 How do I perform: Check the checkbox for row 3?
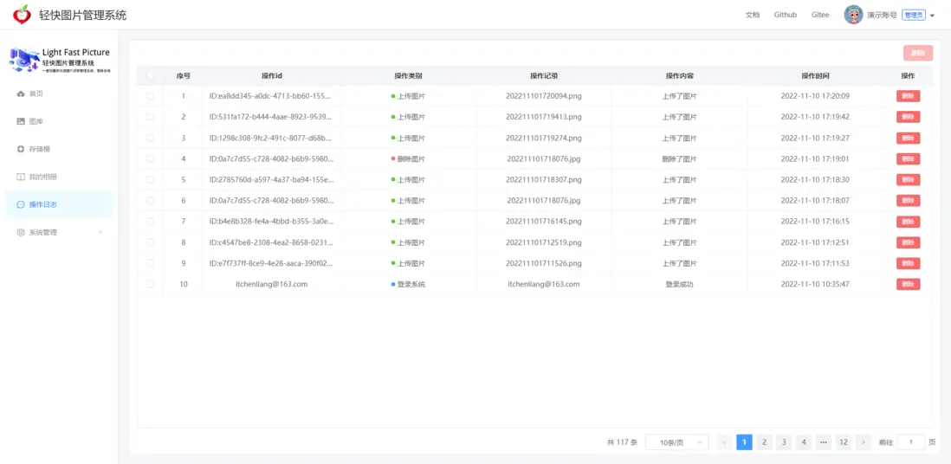(x=151, y=138)
